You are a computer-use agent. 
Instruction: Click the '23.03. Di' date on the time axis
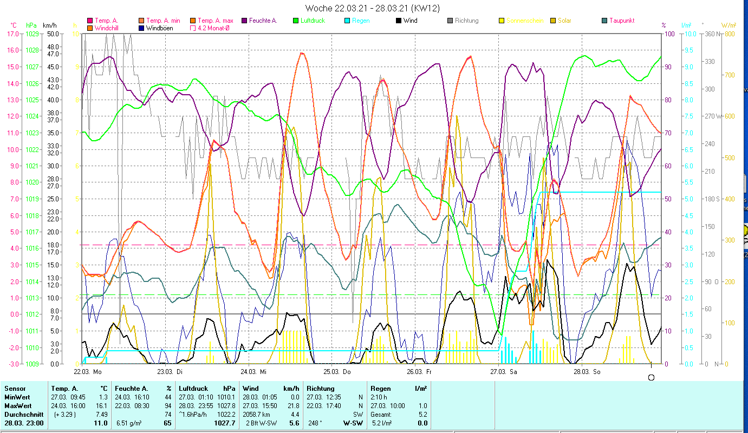[x=170, y=372]
